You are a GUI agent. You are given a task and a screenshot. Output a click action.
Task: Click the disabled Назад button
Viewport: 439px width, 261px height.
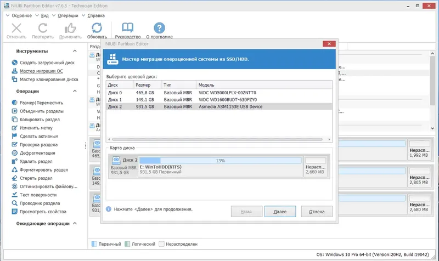point(246,212)
